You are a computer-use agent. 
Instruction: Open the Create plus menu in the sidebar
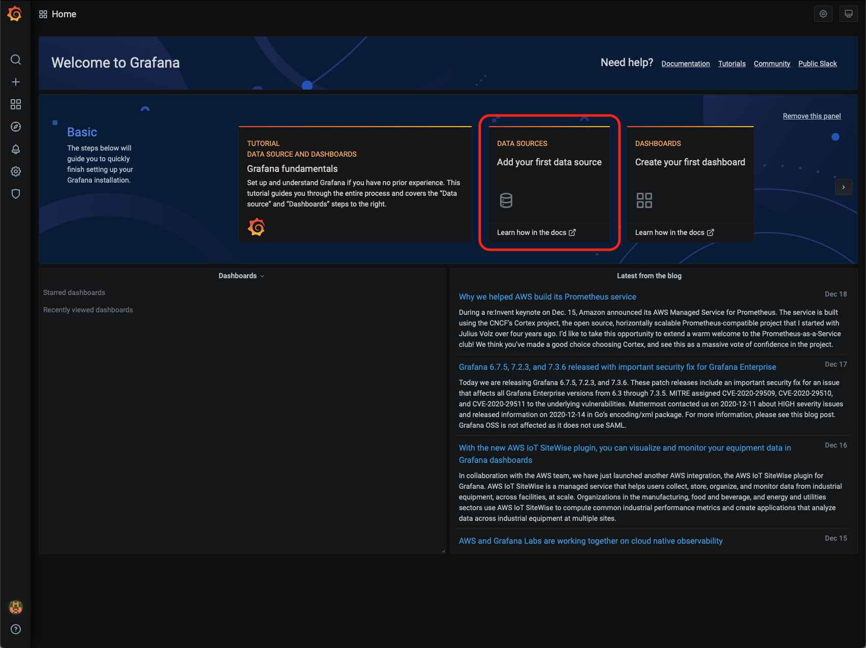[x=16, y=82]
